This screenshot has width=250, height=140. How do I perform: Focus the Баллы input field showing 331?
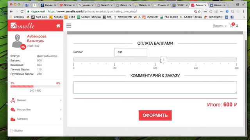[130, 52]
